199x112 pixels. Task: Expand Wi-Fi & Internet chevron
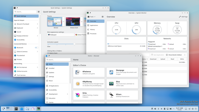click(x=37, y=67)
